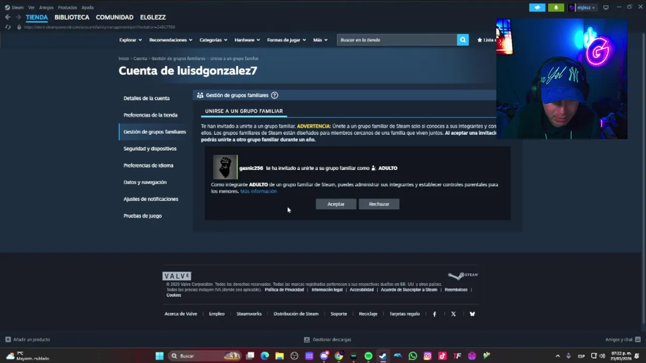Expand the Más dropdown
The height and width of the screenshot is (363, 646).
pos(320,40)
